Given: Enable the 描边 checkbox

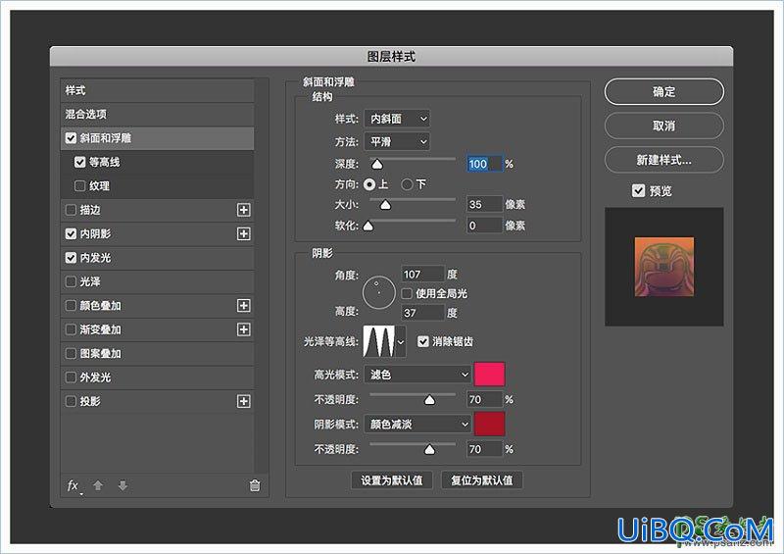Looking at the screenshot, I should coord(71,210).
